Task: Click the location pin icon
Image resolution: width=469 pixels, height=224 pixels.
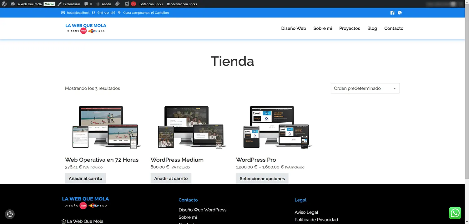Action: [x=120, y=13]
